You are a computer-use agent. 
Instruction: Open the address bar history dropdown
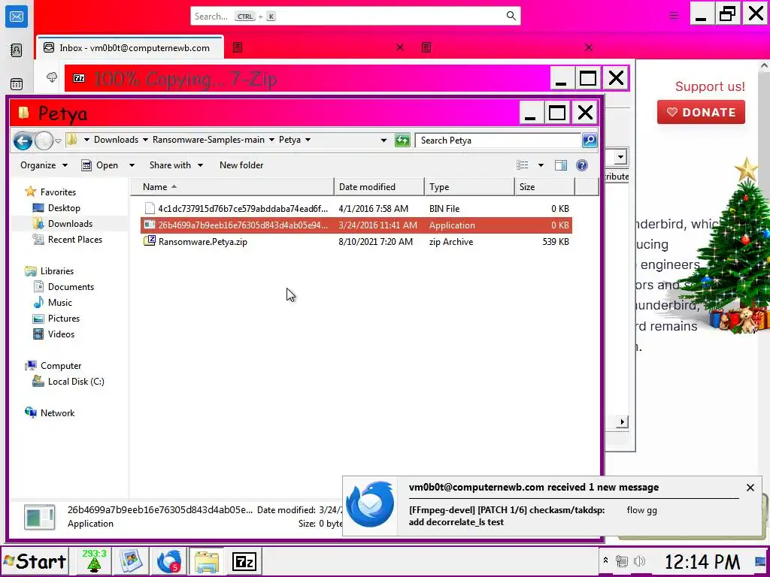383,140
